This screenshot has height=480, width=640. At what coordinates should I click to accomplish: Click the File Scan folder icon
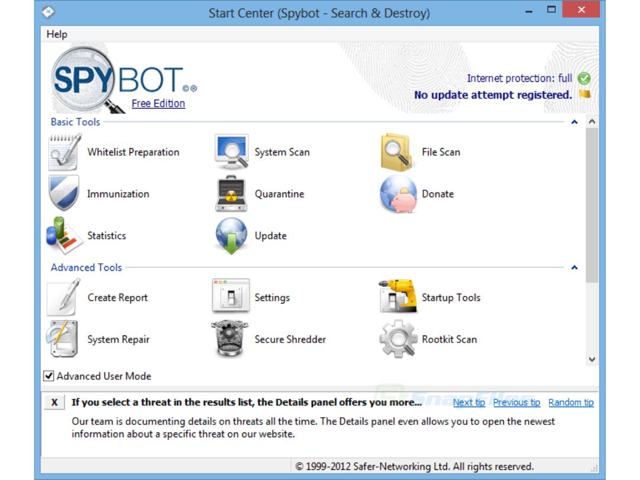pyautogui.click(x=396, y=152)
